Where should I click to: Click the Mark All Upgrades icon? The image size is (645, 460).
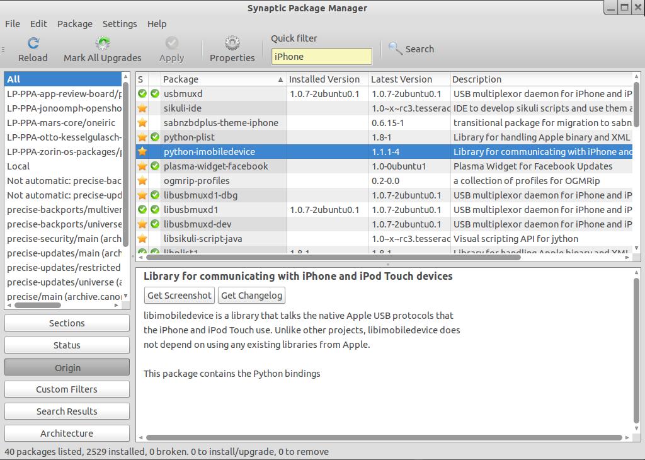(x=102, y=43)
